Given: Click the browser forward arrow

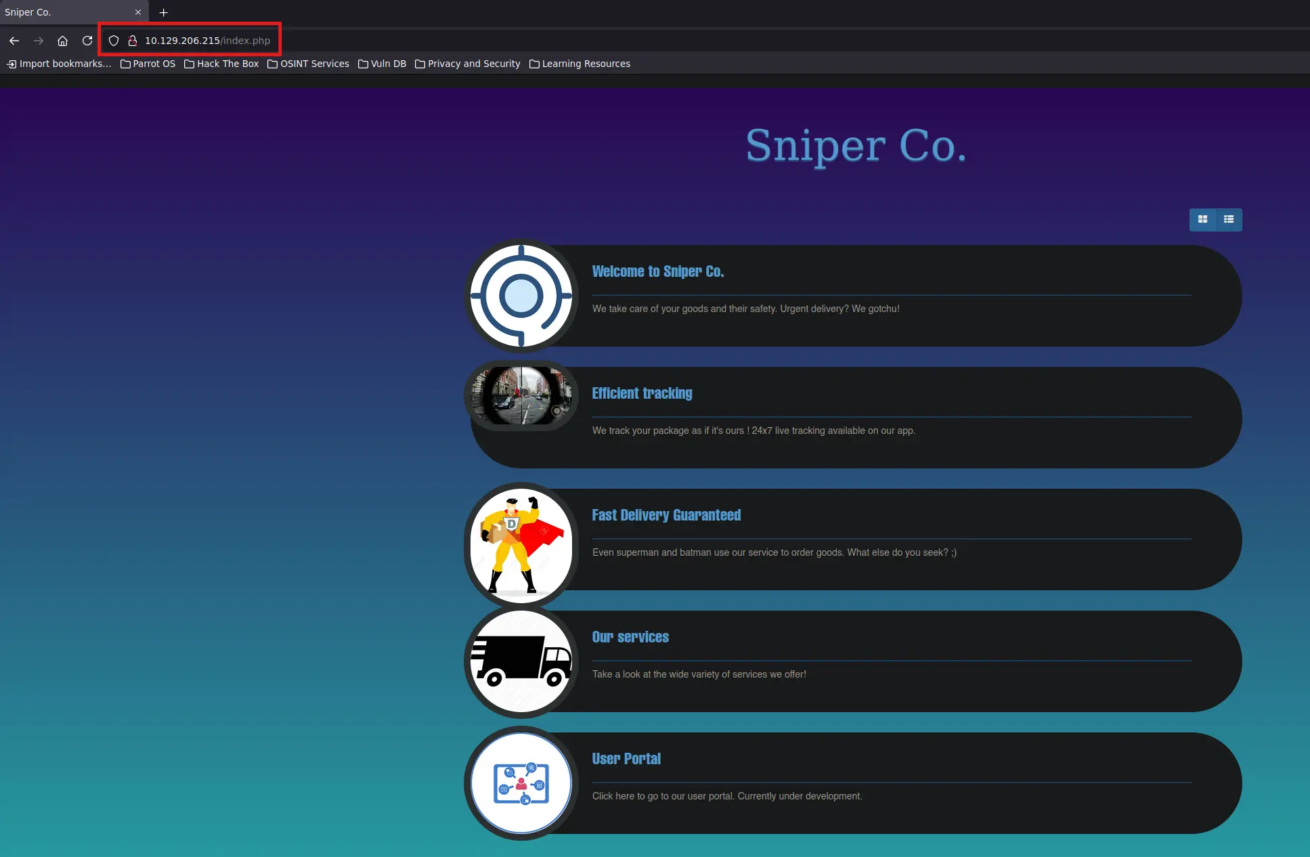Looking at the screenshot, I should click(39, 41).
